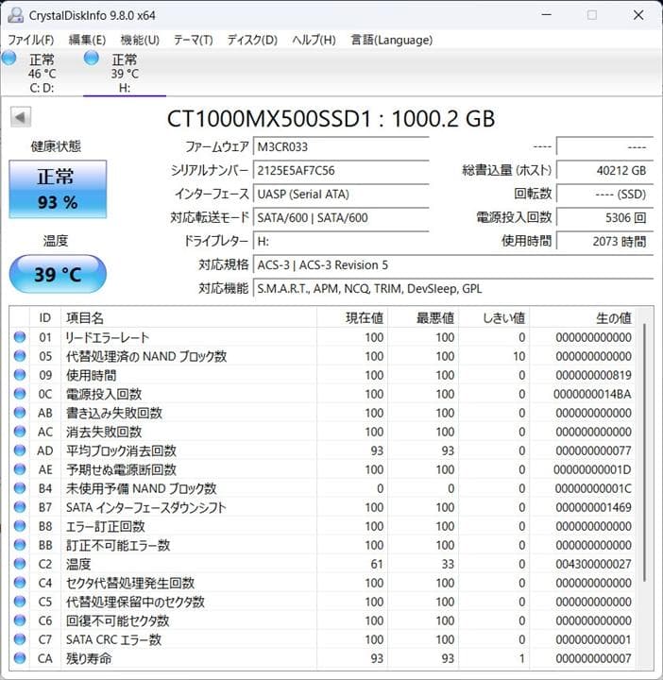The image size is (663, 680).
Task: Click power on hours value 2073 時間
Action: tap(604, 241)
